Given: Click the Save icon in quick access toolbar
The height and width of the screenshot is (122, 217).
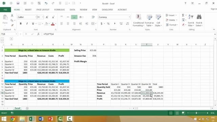Looking at the screenshot, I should tap(18, 3).
